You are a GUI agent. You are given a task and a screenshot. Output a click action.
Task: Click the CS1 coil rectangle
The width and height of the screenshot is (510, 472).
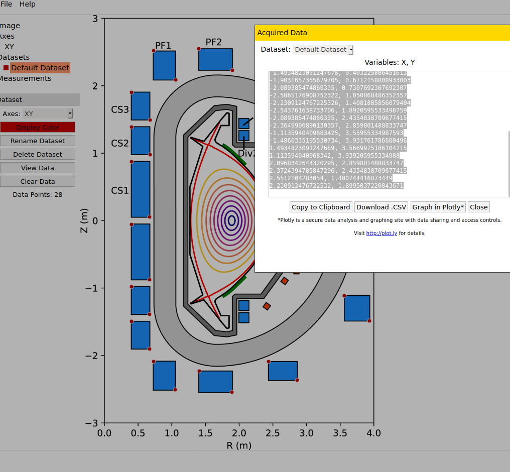[141, 189]
